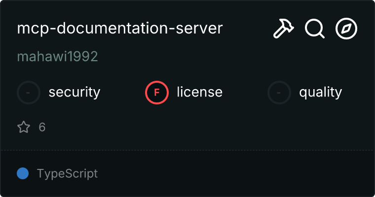The image size is (375, 197).
Task: Click the hammer tools icon
Action: click(x=283, y=29)
